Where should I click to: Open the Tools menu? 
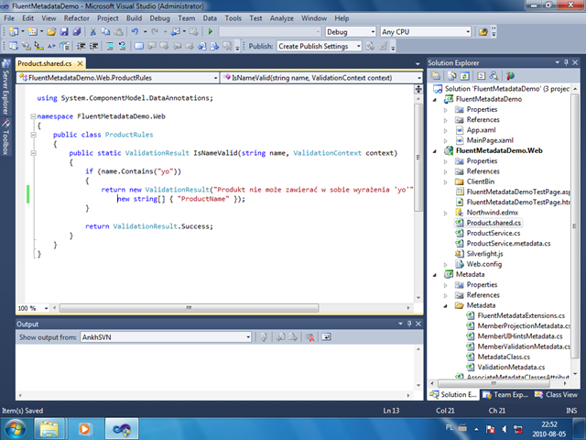pyautogui.click(x=233, y=18)
